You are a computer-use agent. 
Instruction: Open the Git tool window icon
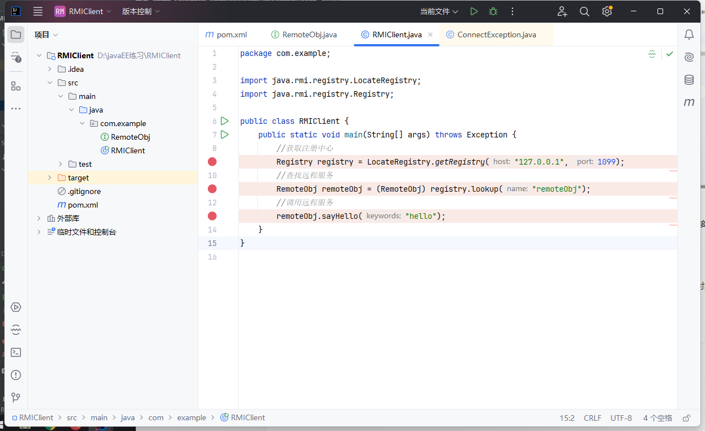[16, 398]
